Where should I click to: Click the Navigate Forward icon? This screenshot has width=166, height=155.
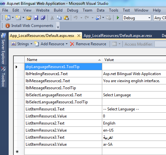[x=109, y=18]
